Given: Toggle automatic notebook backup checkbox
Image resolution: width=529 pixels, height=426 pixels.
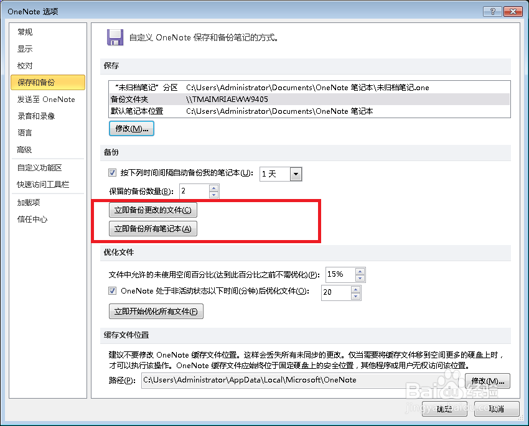Looking at the screenshot, I should tap(113, 173).
